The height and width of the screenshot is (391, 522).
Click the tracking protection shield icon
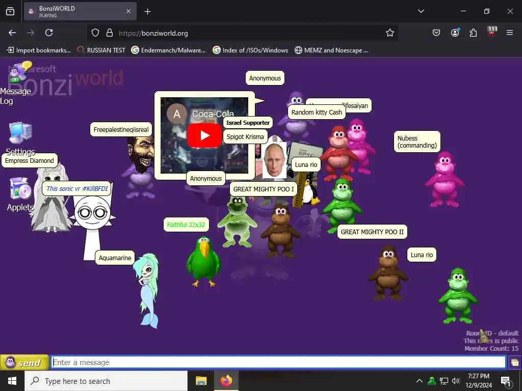[95, 33]
